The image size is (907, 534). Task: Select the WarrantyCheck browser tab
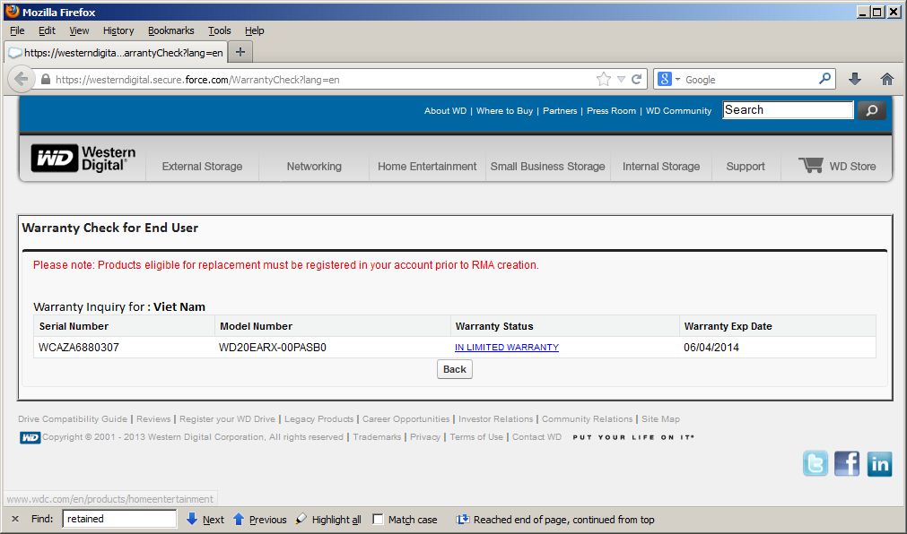(x=115, y=53)
